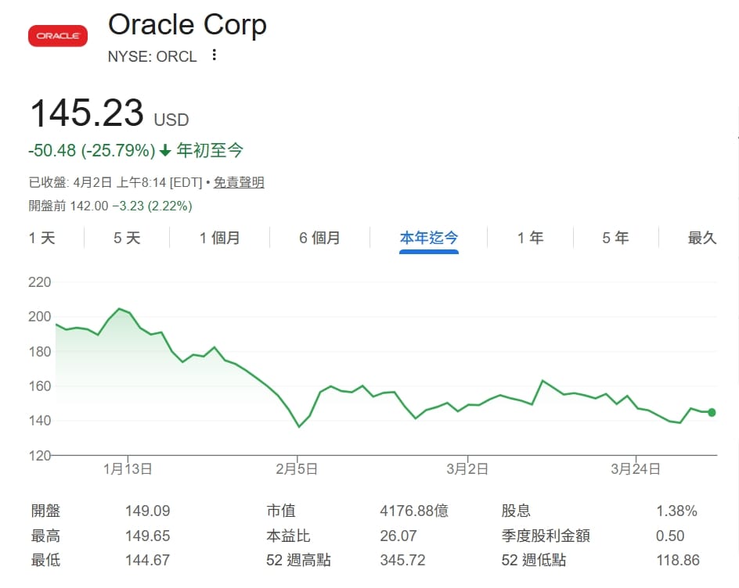Select the 最久 max range tab
The height and width of the screenshot is (588, 739).
click(702, 238)
